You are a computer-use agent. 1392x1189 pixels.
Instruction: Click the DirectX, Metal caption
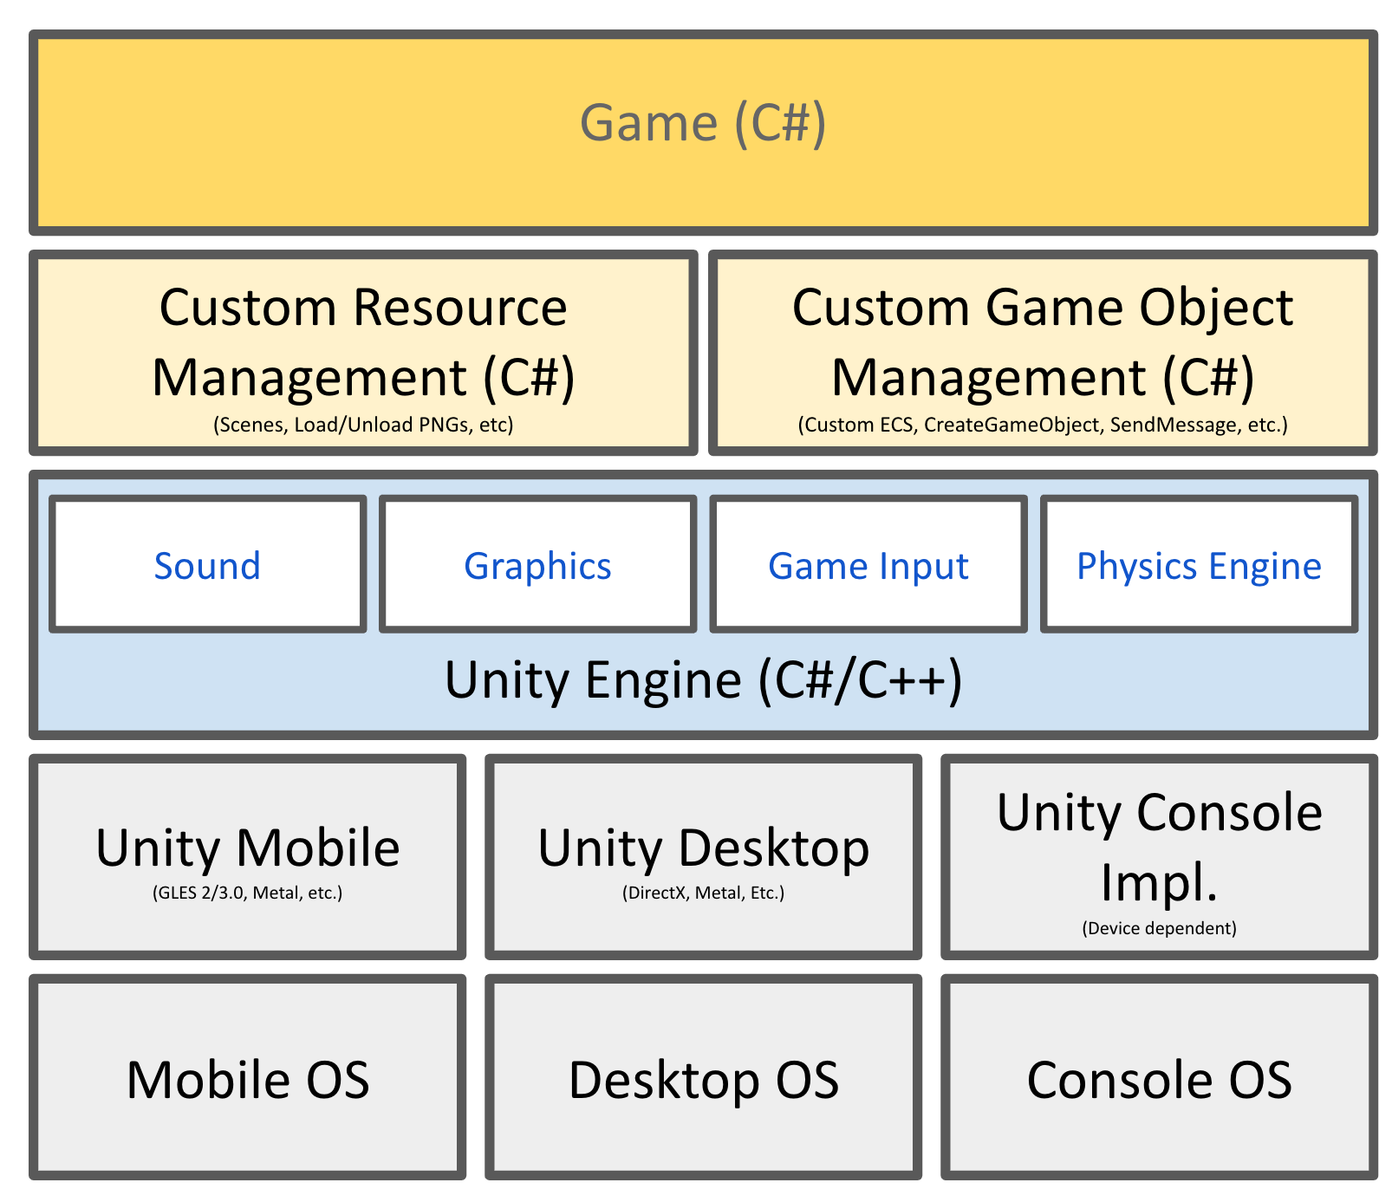(x=702, y=893)
